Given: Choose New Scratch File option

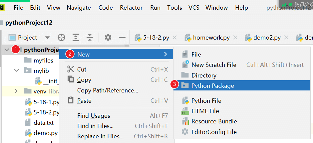Looking at the screenshot, I should coord(214,65).
